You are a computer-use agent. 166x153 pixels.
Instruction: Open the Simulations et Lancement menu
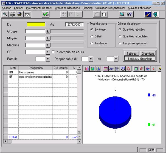point(110,8)
